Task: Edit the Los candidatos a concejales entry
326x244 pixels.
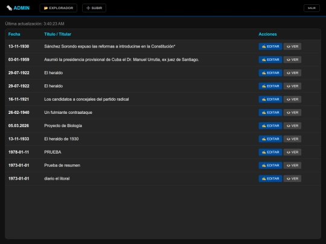Action: pyautogui.click(x=270, y=99)
